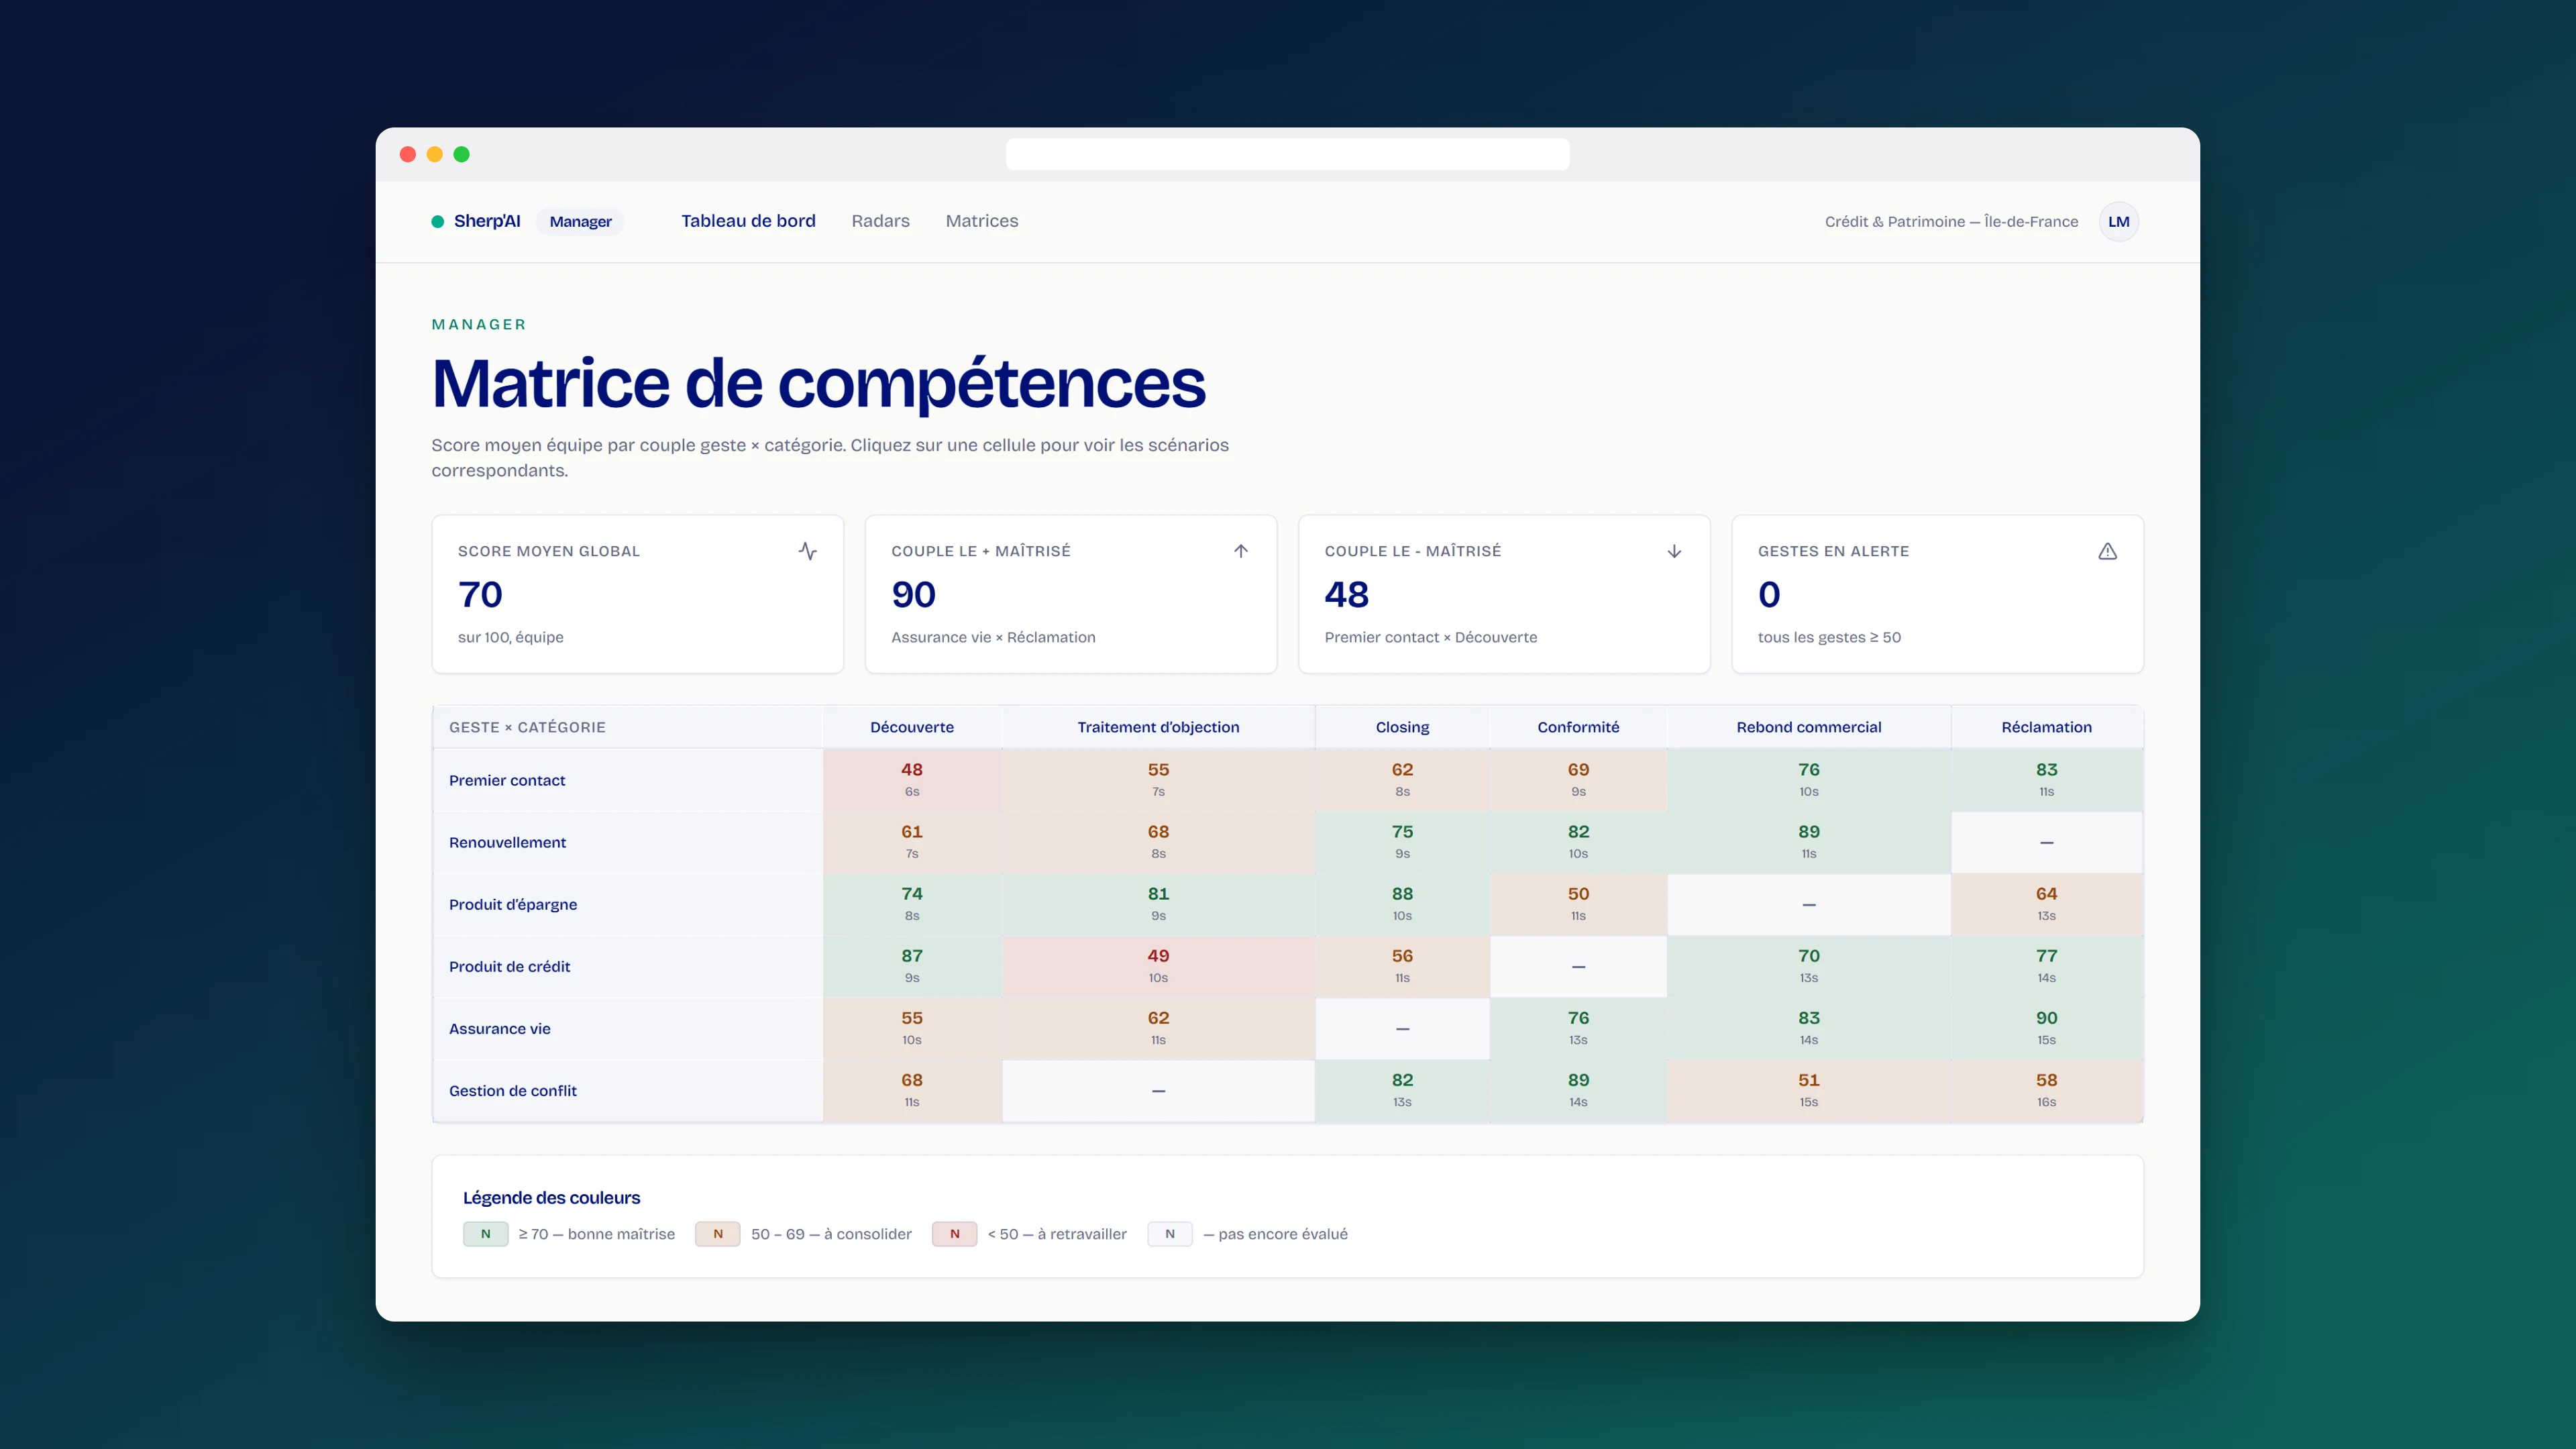Click the browser address bar
The height and width of the screenshot is (1449, 2576).
(1287, 154)
